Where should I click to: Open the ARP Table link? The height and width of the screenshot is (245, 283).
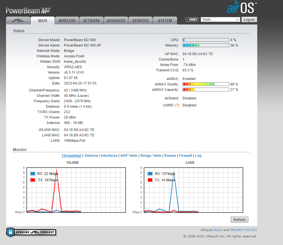(129, 155)
